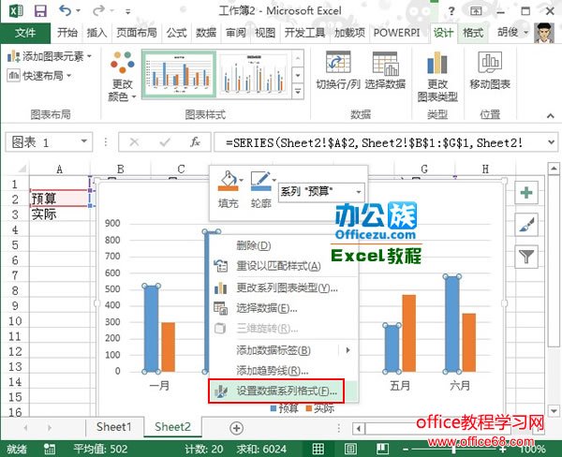
Task: Open the Excel help question mark
Action: click(x=451, y=11)
